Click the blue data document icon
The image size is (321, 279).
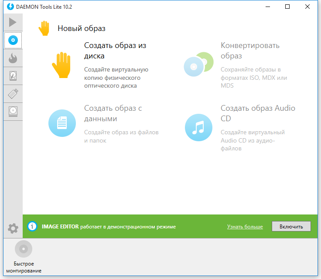[x=61, y=123]
